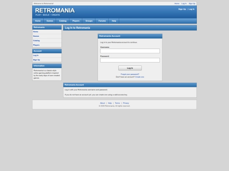Open the Catalog tab in navigation bar

click(x=63, y=21)
